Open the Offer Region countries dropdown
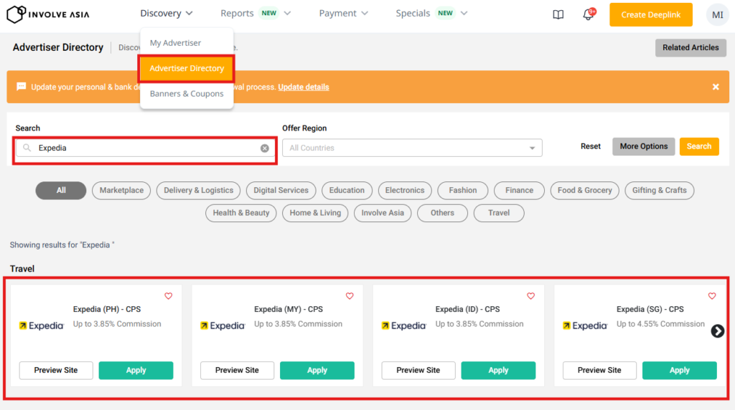The height and width of the screenshot is (410, 735). [x=412, y=148]
